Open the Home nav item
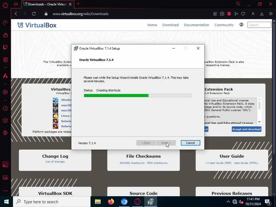Viewport: 276px width, 207px height. [x=152, y=25]
